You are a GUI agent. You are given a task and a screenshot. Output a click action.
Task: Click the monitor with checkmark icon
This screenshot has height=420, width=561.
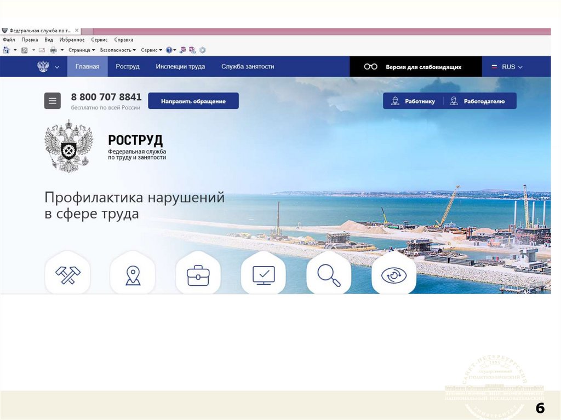(264, 275)
